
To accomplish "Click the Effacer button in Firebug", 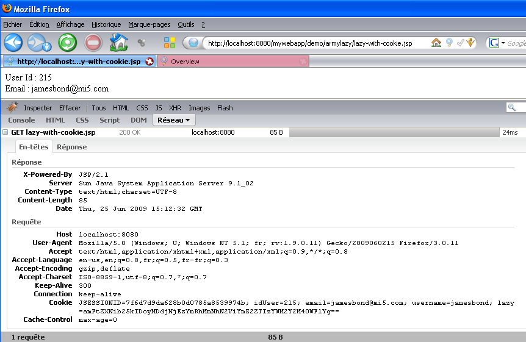I will [70, 108].
